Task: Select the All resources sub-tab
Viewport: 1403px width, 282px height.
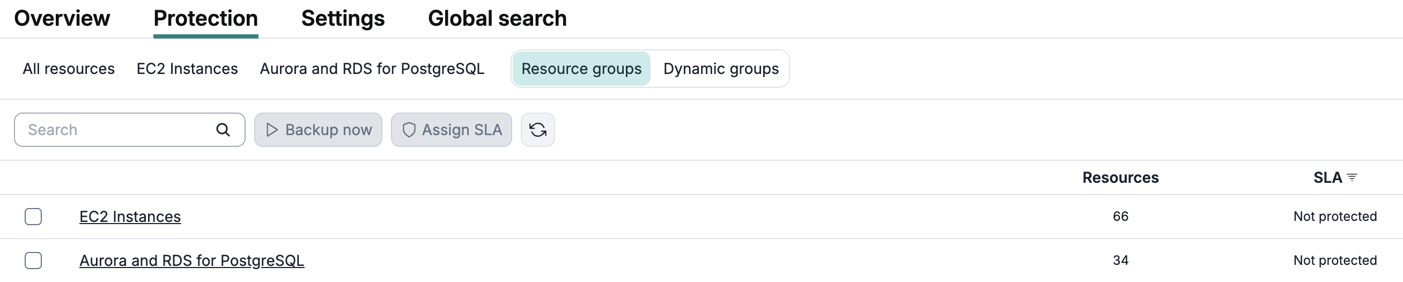Action: pos(69,69)
